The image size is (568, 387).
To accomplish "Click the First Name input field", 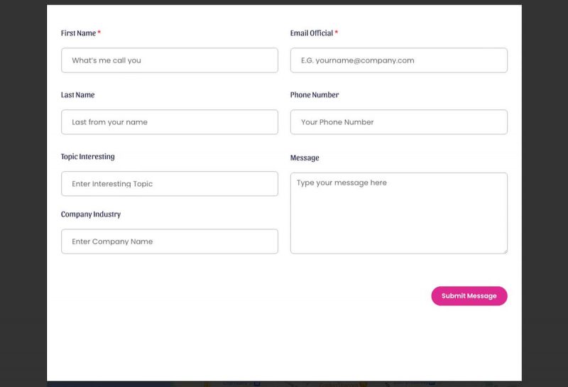I will point(169,60).
